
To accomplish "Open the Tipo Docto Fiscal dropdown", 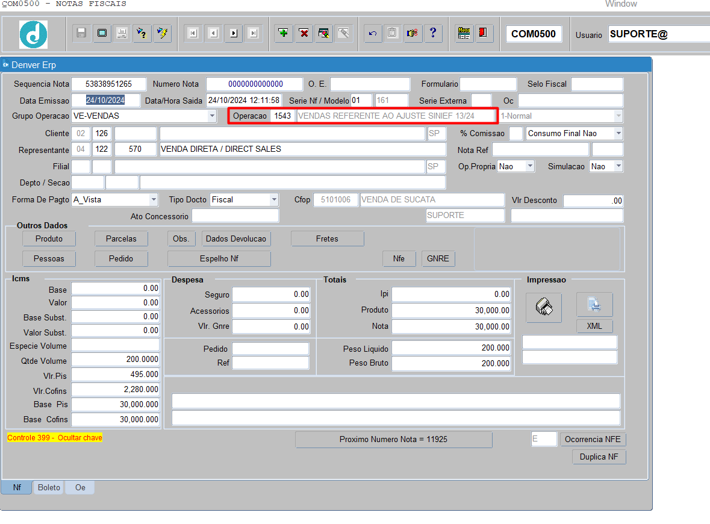I will coord(274,200).
